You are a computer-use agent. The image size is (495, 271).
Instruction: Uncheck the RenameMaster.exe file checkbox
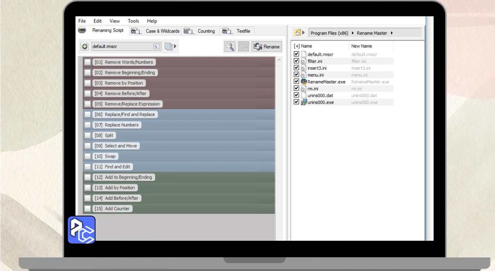[296, 82]
